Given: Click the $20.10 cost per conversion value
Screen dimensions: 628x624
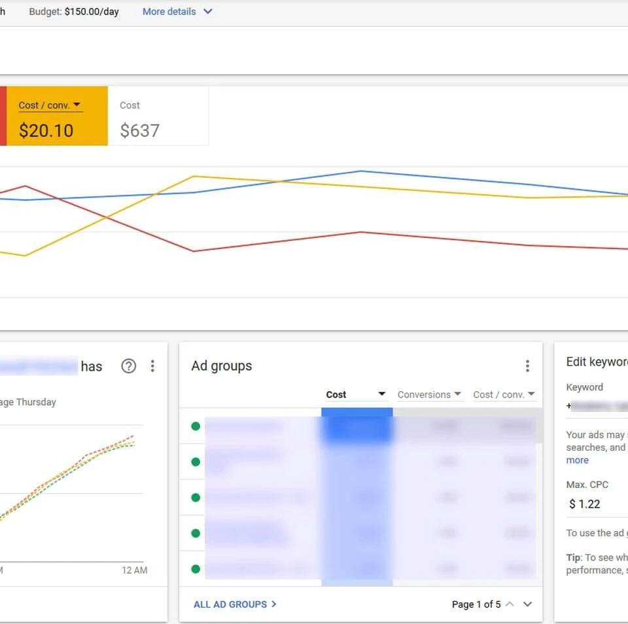Looking at the screenshot, I should point(46,131).
